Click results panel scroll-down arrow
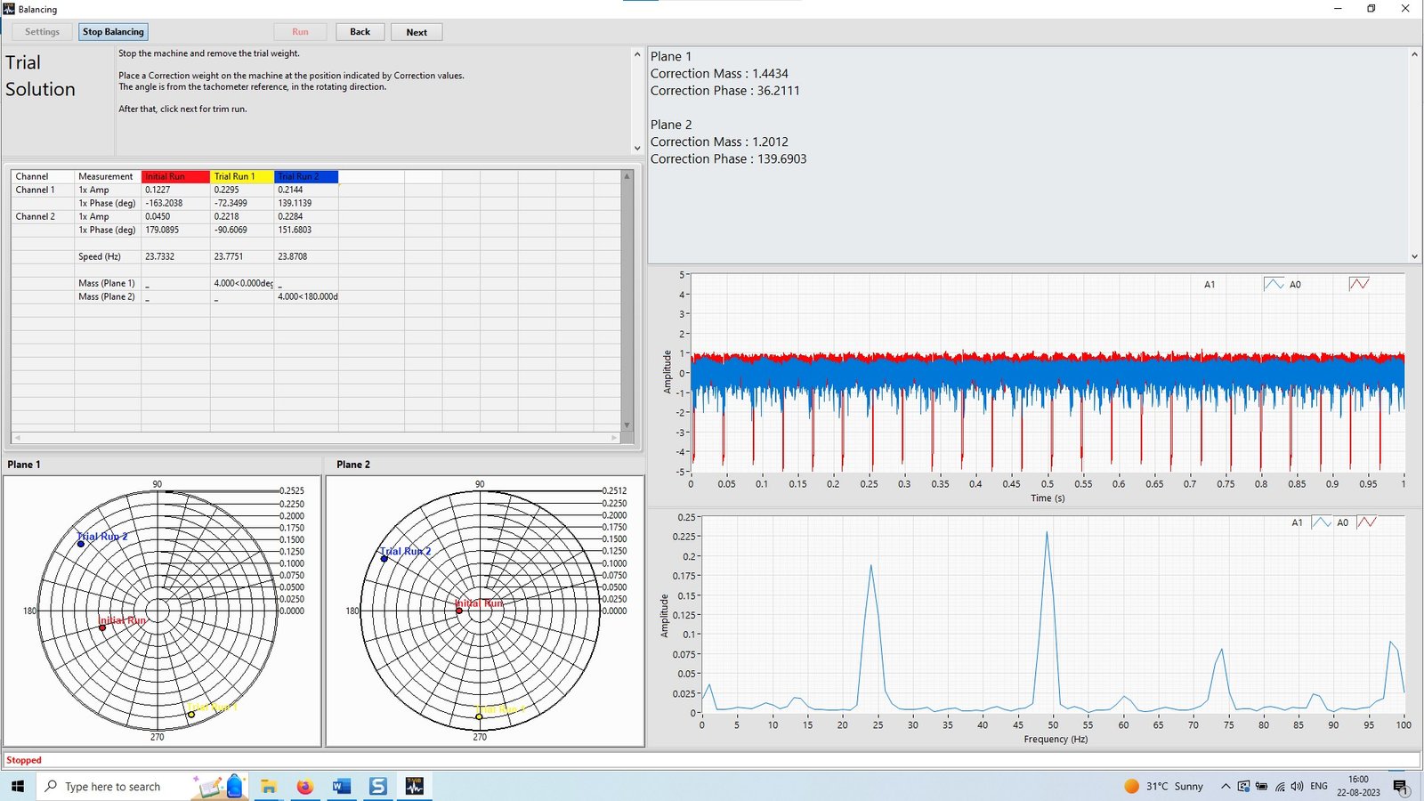Screen dimensions: 1424x801 point(1414,256)
